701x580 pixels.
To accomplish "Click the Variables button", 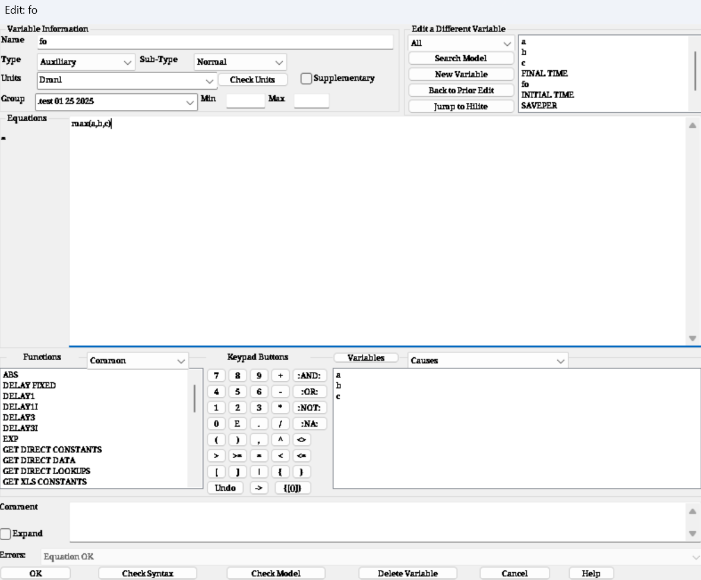I will click(x=366, y=358).
